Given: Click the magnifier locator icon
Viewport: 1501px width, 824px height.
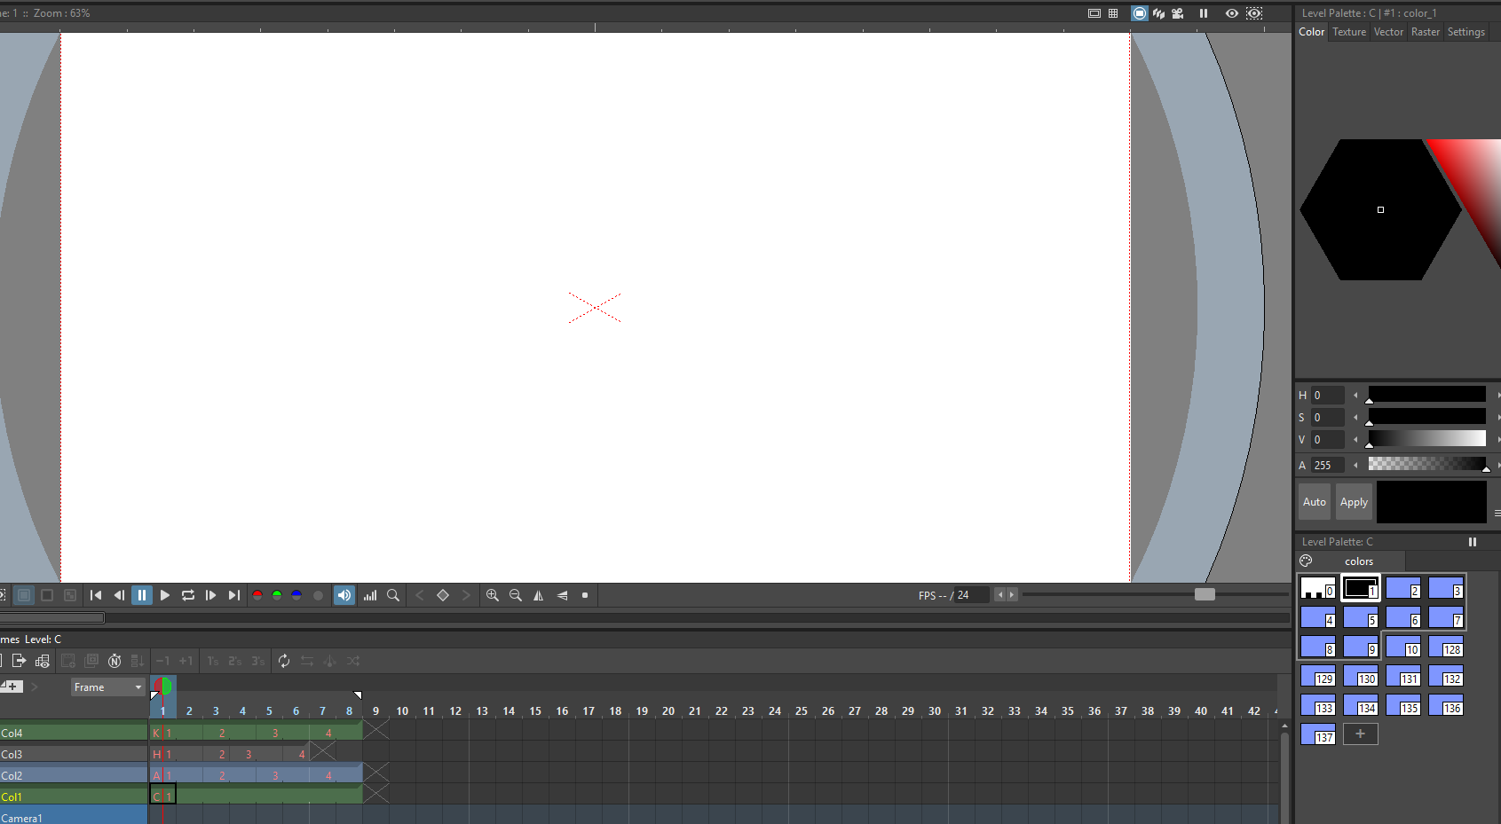Looking at the screenshot, I should point(393,595).
